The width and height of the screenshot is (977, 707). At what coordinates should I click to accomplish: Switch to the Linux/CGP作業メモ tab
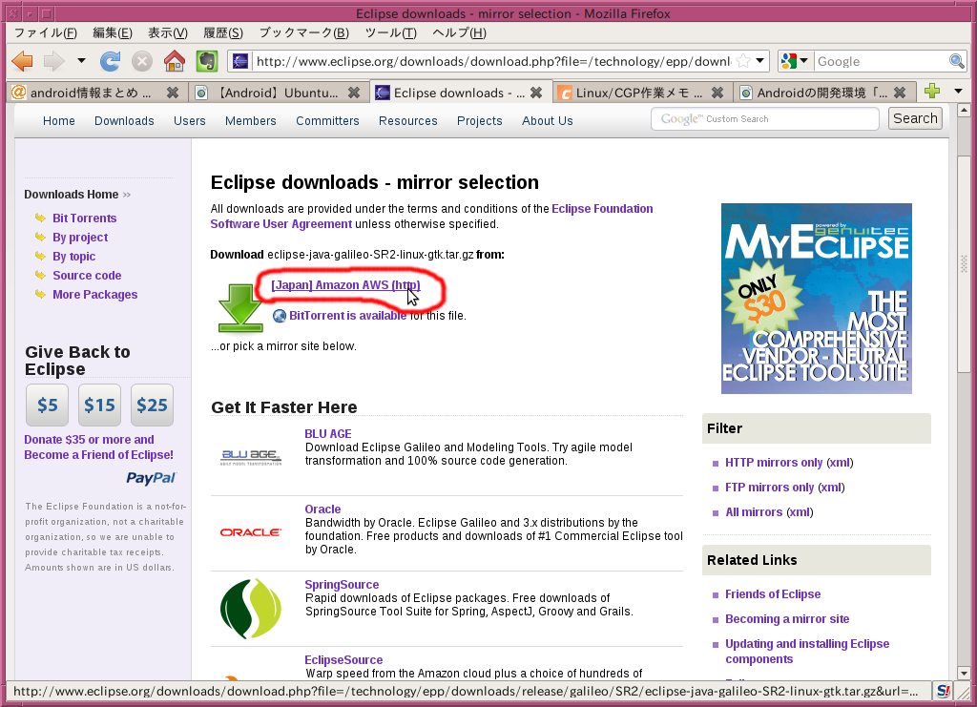(638, 93)
